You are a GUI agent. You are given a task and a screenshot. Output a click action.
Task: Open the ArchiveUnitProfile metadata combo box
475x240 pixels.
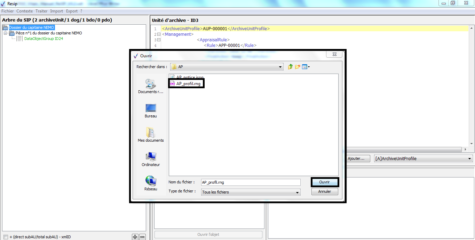(x=469, y=159)
